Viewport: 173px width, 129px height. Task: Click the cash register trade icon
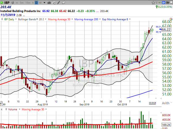[12, 3]
